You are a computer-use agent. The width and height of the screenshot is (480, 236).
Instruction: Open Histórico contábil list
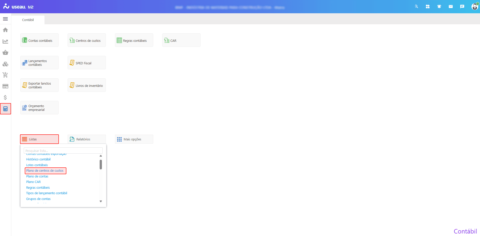38,159
